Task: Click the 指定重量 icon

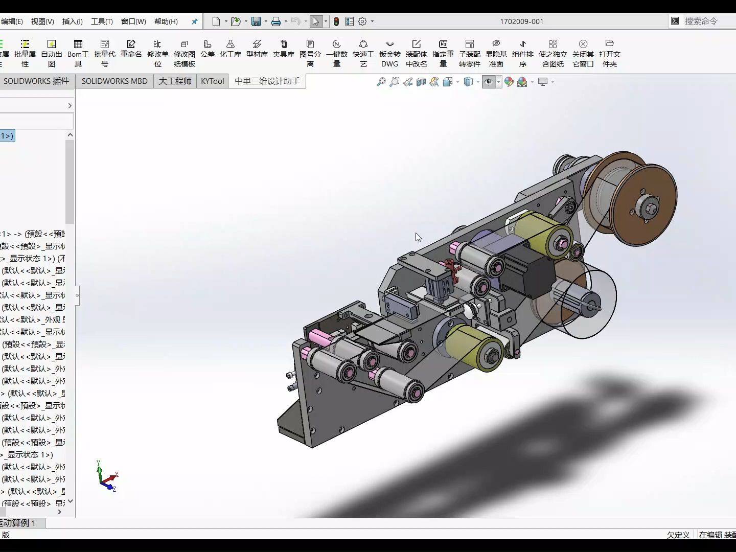Action: tap(443, 53)
